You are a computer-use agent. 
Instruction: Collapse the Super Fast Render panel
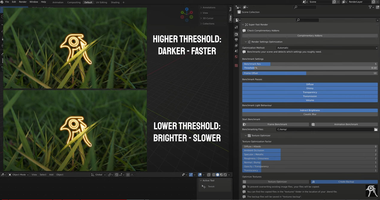[x=245, y=24]
